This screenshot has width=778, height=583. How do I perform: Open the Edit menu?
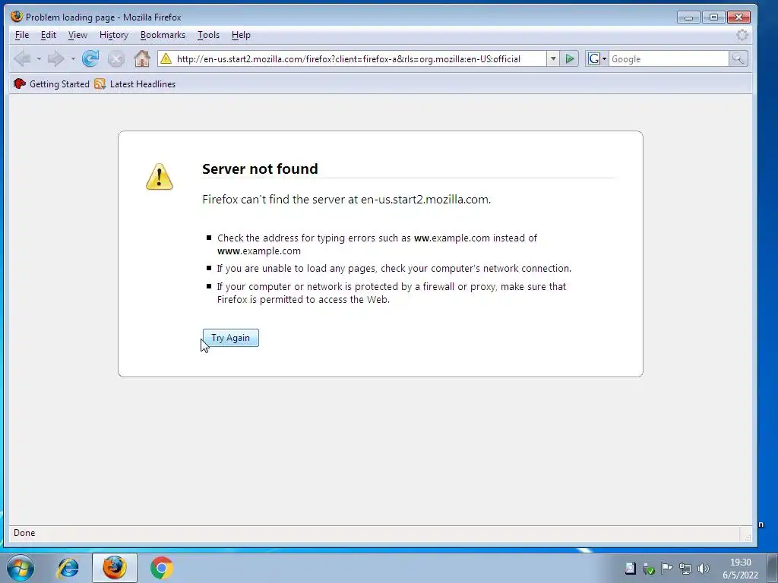[48, 35]
